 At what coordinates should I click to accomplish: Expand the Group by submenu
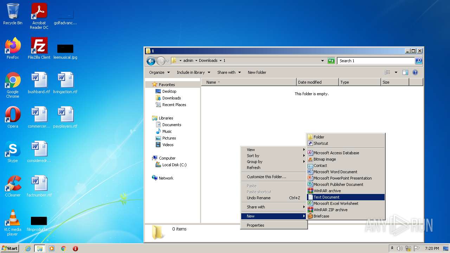tap(274, 162)
